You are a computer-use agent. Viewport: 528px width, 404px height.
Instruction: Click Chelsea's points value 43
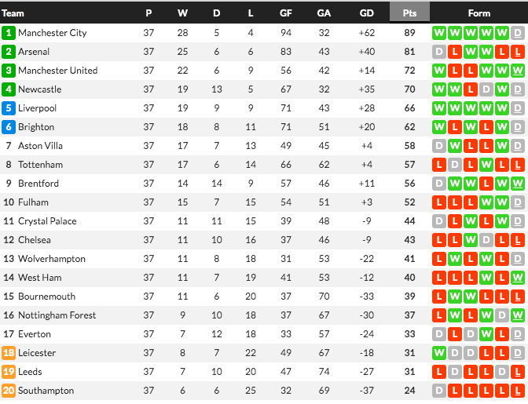[x=409, y=240]
